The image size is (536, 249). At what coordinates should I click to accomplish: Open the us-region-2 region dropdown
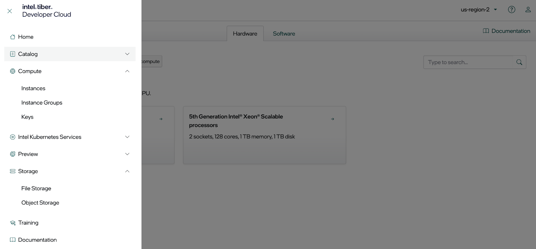tap(479, 10)
